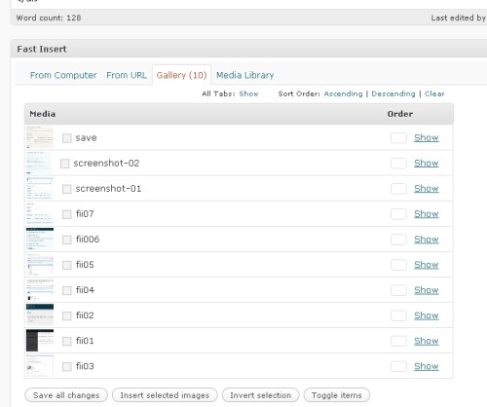Open the Media Library tab
Screen dimensions: 487x407
click(245, 75)
